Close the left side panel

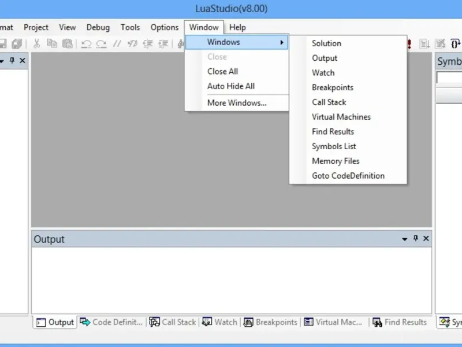point(23,61)
